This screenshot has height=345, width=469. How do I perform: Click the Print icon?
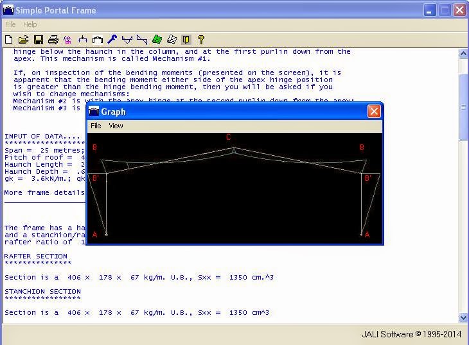tap(53, 40)
